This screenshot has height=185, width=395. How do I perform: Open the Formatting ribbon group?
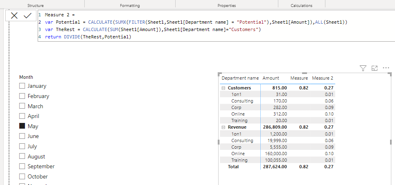pos(130,5)
